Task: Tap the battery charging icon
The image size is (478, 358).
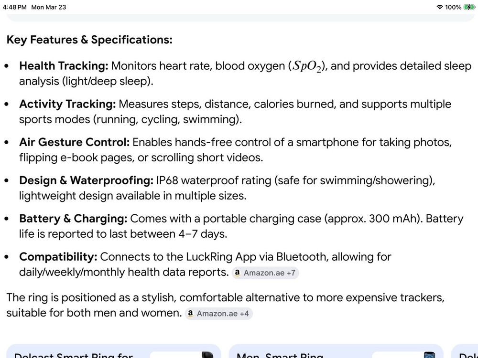Action: pyautogui.click(x=469, y=7)
